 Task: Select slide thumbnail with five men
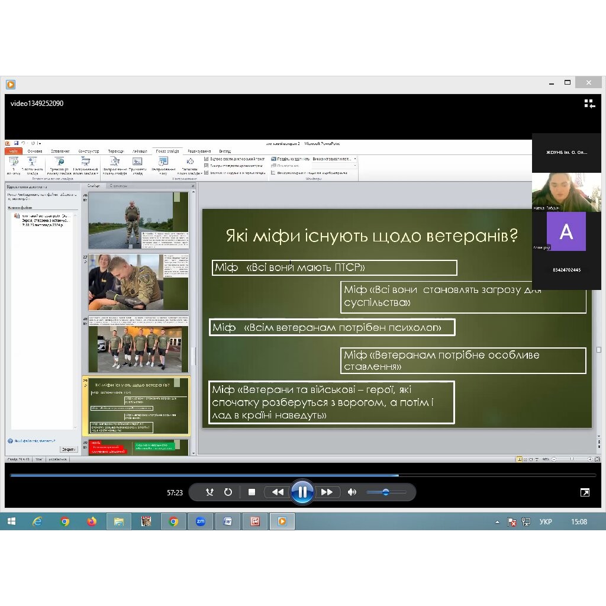coord(138,344)
